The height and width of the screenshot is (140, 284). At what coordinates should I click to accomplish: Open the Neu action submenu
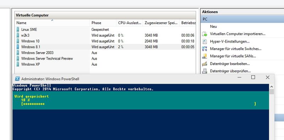pos(213,27)
